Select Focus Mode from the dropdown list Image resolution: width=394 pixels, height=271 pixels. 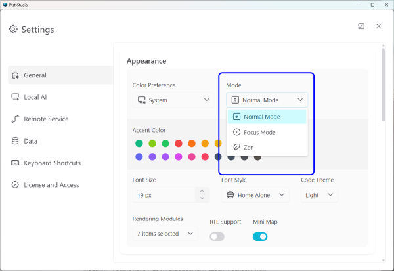point(259,132)
